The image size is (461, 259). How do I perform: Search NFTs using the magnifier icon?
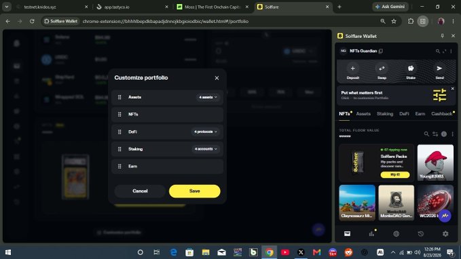[426, 134]
